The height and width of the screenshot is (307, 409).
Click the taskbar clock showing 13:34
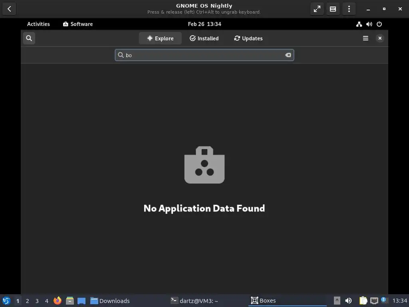pyautogui.click(x=399, y=301)
